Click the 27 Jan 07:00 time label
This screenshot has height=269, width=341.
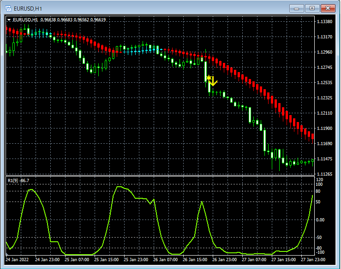coord(254,260)
